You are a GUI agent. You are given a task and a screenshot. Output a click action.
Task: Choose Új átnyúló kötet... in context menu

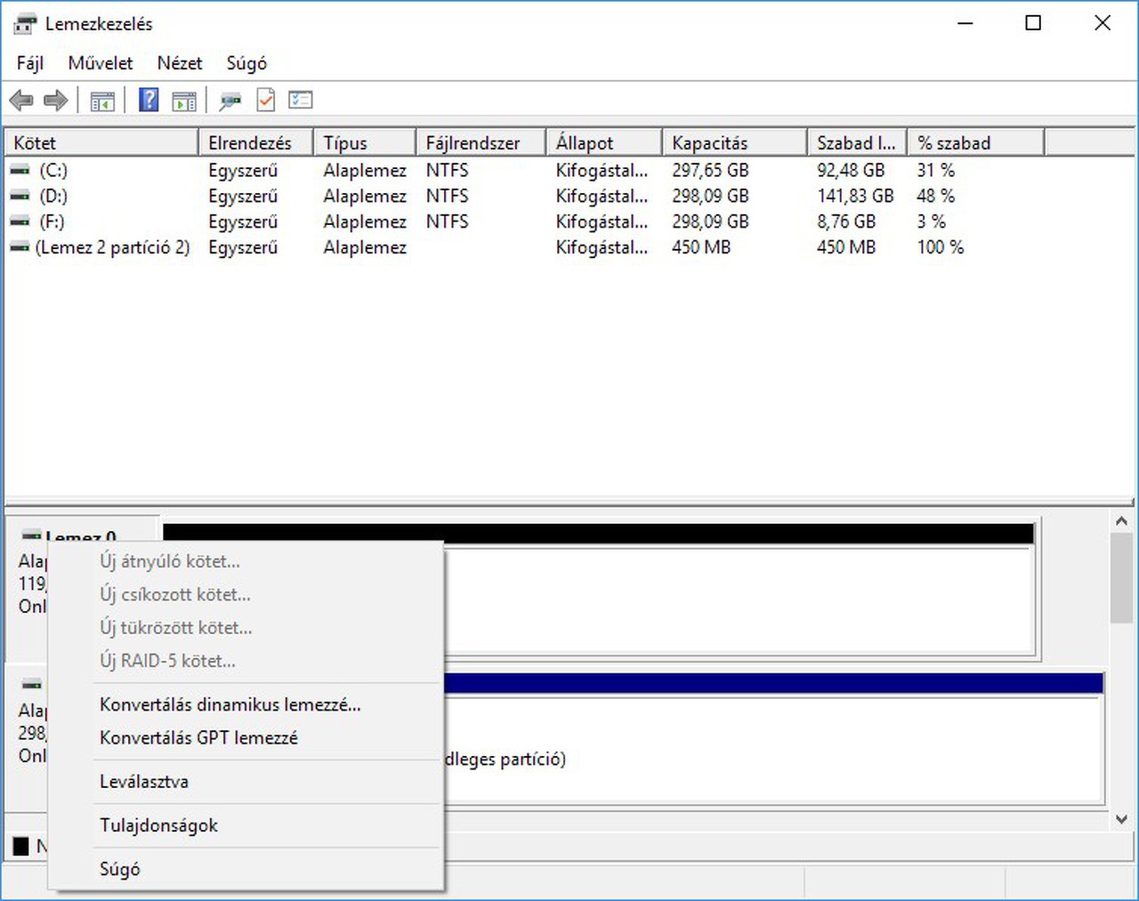[246, 561]
